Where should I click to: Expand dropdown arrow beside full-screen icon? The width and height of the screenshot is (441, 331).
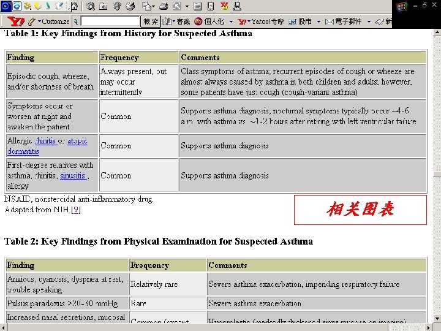[187, 6]
